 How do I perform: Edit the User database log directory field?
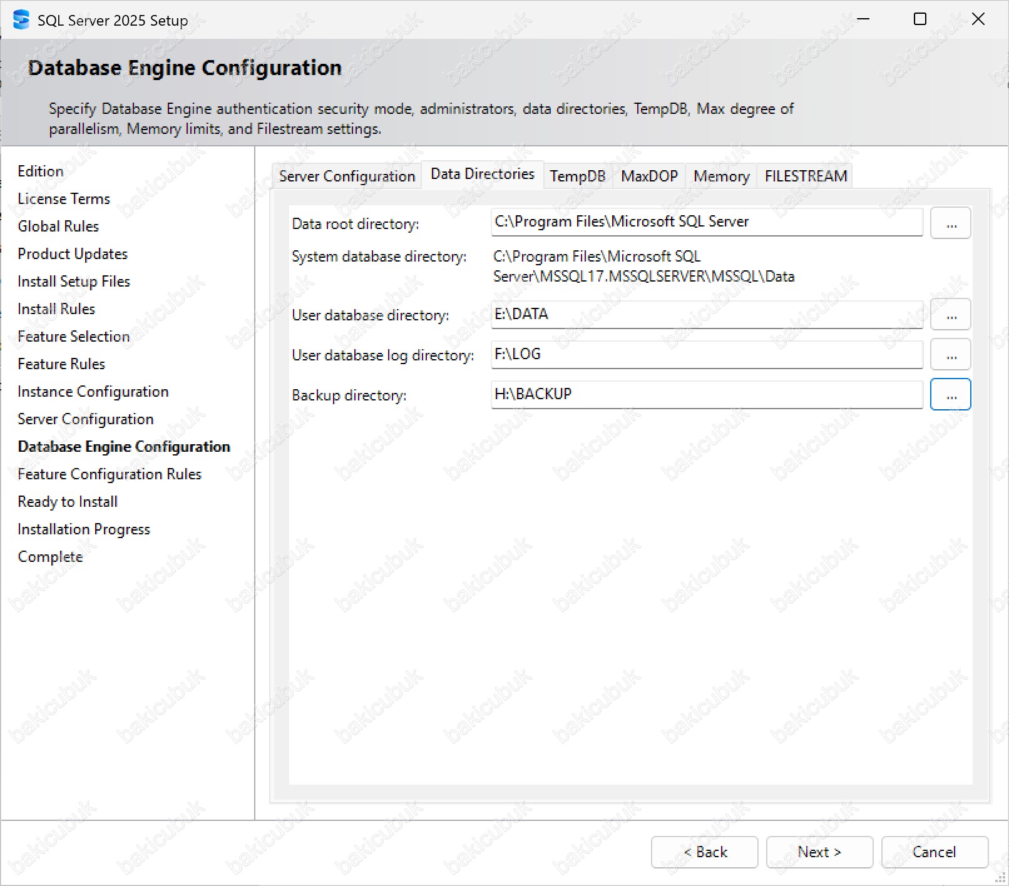[706, 354]
